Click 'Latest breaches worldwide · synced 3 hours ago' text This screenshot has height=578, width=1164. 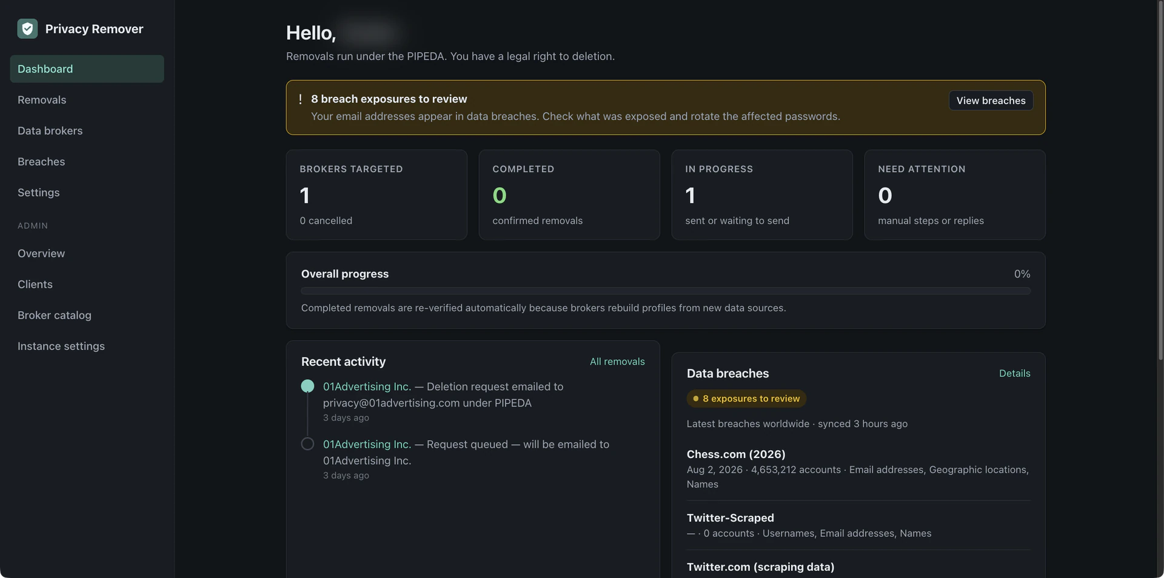797,424
